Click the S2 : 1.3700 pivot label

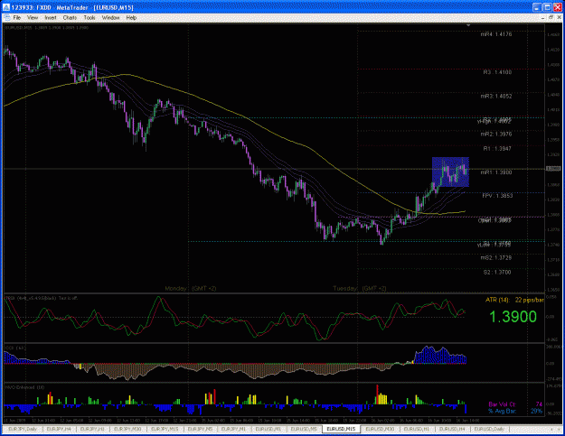[497, 273]
